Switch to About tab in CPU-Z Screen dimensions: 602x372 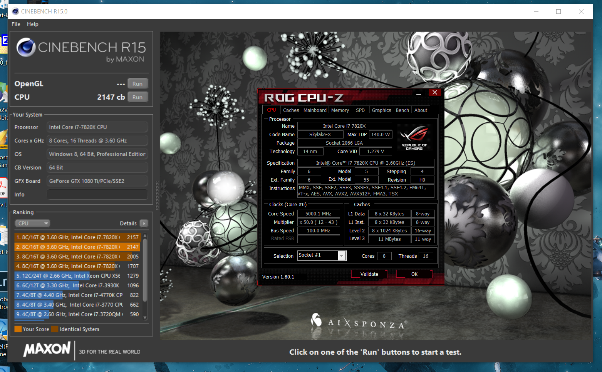coord(421,110)
